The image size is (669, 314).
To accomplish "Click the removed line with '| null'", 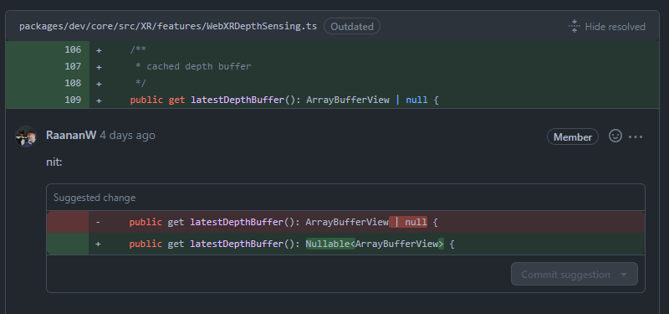I will pos(345,222).
